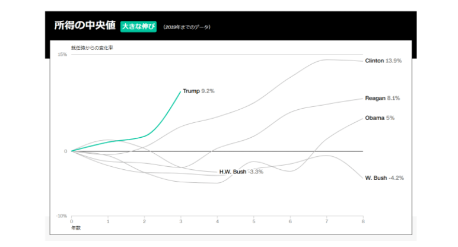Viewport: 458px width, 247px height.
Task: Select the green 大きな伸び badge
Action: [x=138, y=27]
